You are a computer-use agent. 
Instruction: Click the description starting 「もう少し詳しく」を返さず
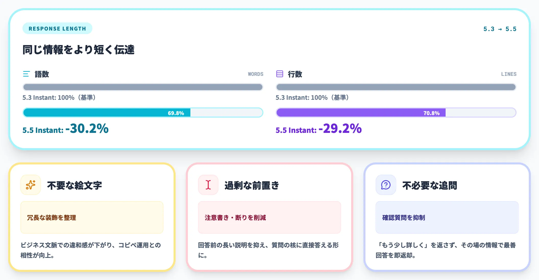[x=446, y=250]
